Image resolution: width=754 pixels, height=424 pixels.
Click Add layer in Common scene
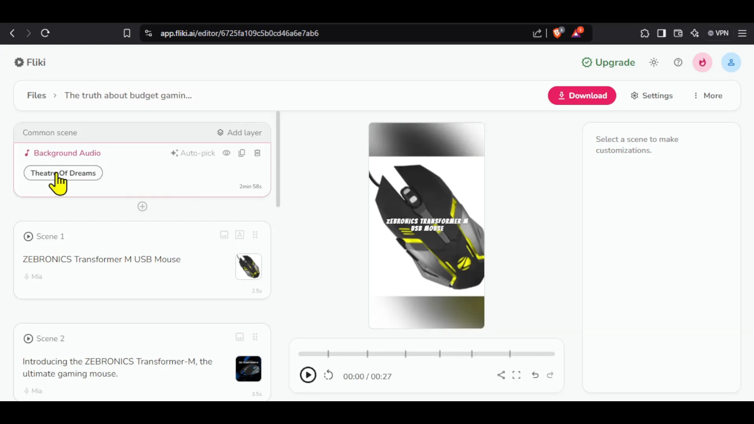click(239, 133)
